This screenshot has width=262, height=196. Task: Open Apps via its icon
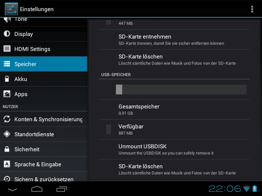(7, 94)
